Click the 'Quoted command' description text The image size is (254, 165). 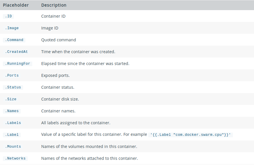tap(59, 40)
